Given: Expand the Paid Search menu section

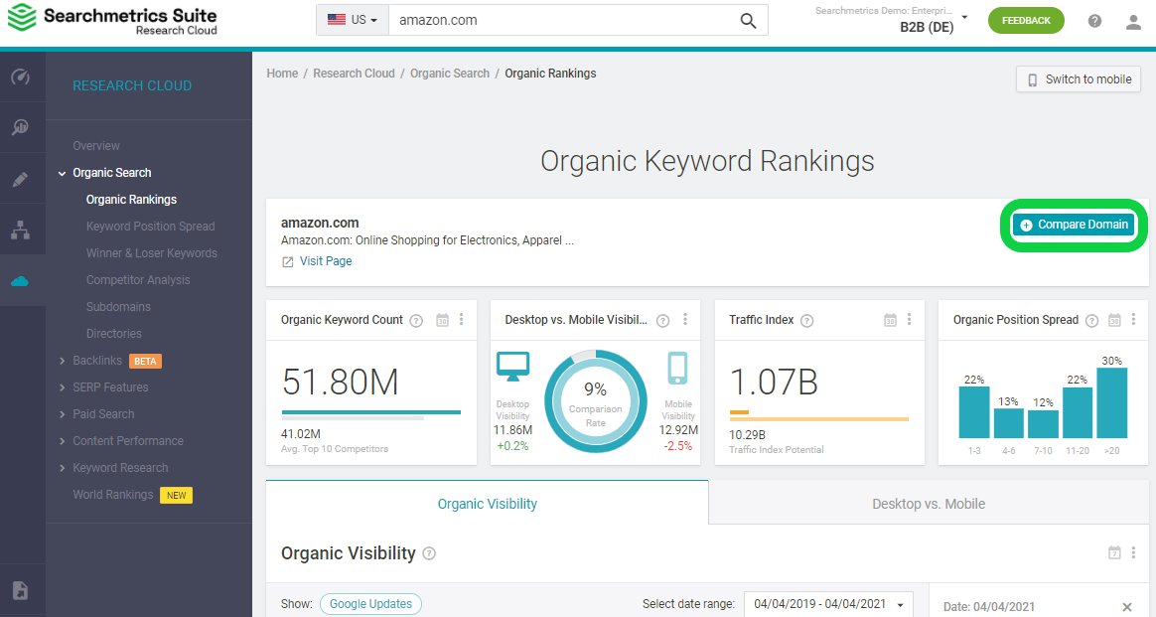Looking at the screenshot, I should click(x=62, y=414).
